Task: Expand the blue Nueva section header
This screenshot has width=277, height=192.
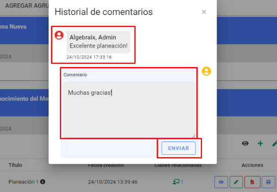Action: [24, 31]
